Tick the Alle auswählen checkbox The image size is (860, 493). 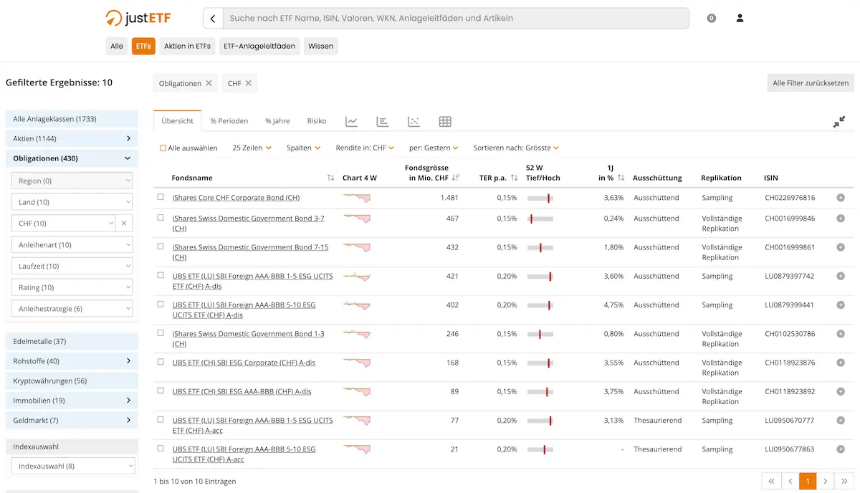(163, 148)
